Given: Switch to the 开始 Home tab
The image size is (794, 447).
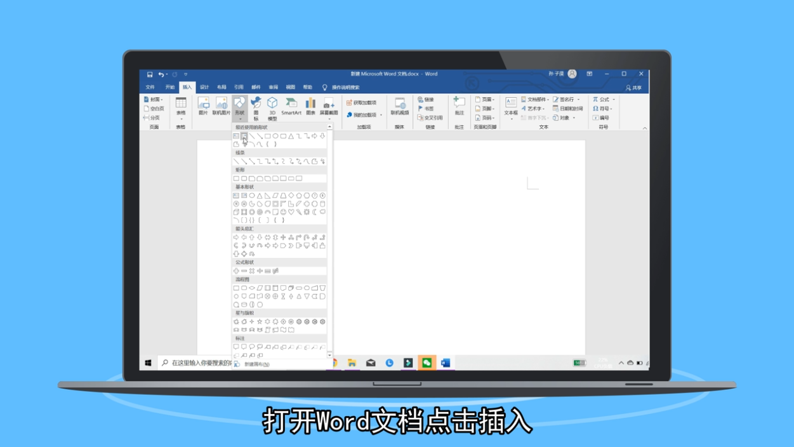Looking at the screenshot, I should pos(169,88).
